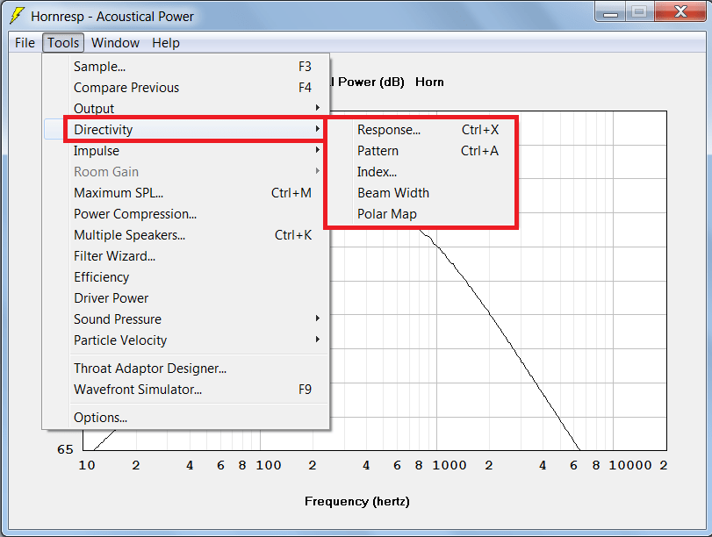Choose Pattern in Directivity submenu

pos(421,150)
